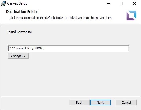Go to previous step with Back
Viewport: 141px width, 110px height.
(79, 103)
